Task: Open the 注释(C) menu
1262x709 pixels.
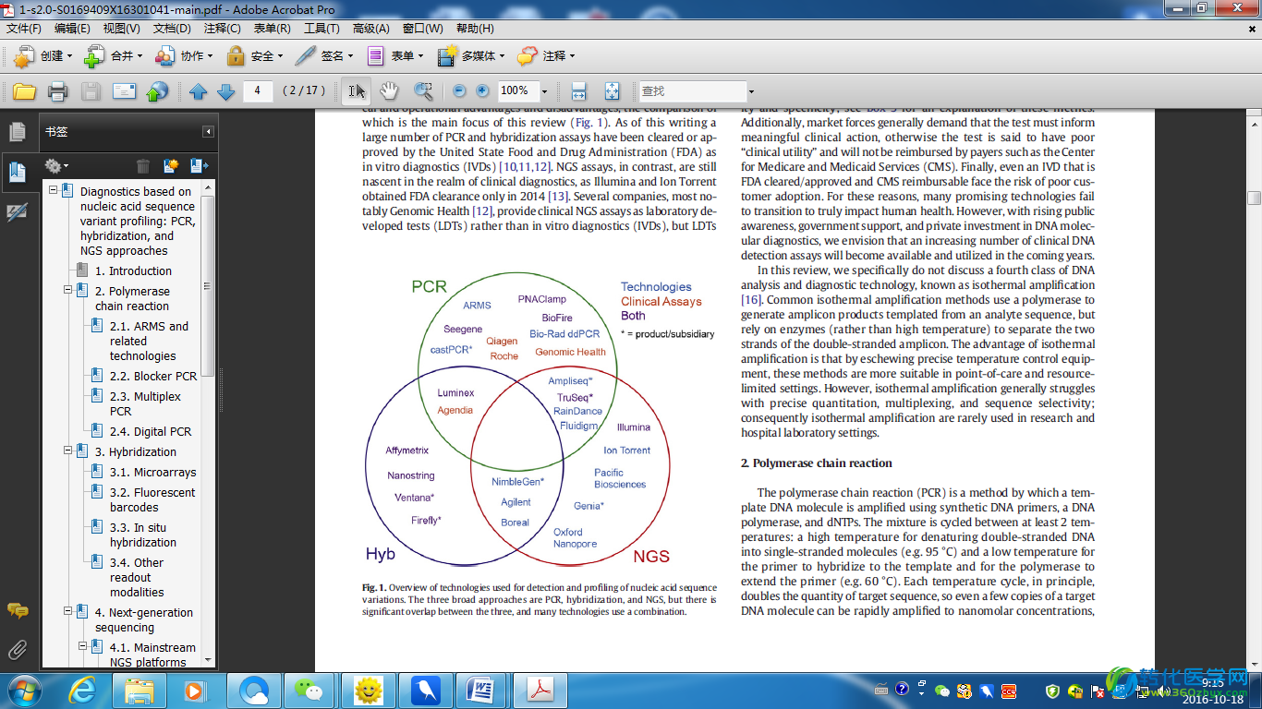Action: click(222, 29)
